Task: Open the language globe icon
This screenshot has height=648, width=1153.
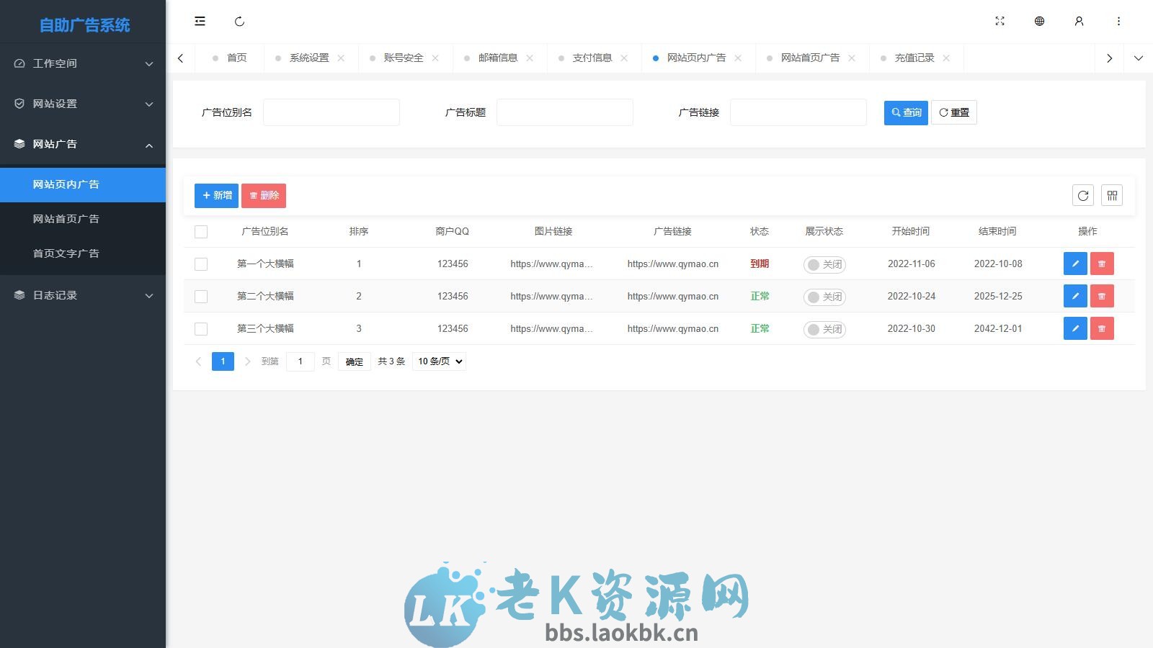Action: pos(1039,21)
